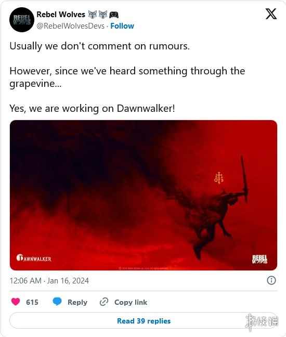The width and height of the screenshot is (286, 337).
Task: Open the tweet info circle icon
Action: click(271, 280)
